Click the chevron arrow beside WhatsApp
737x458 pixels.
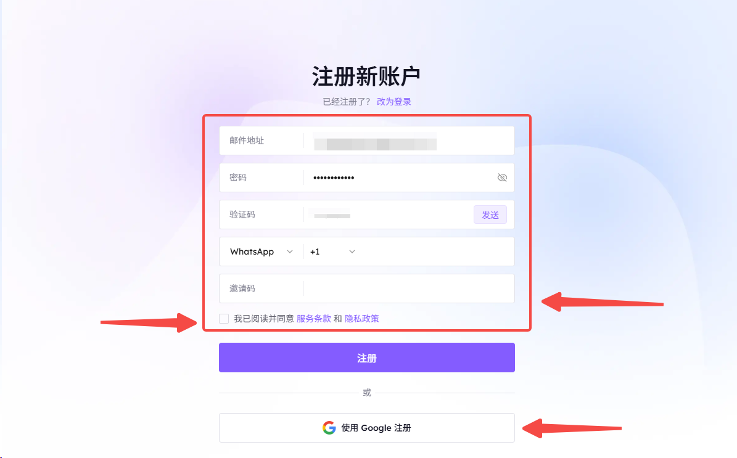[289, 251]
